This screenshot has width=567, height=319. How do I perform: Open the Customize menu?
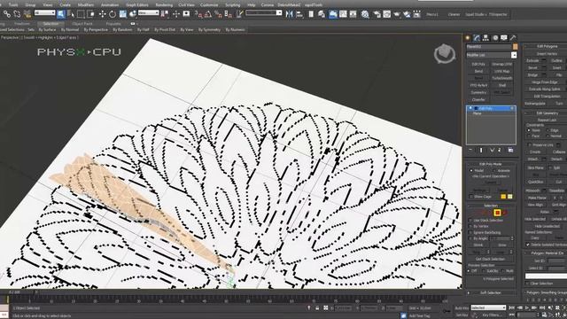(209, 4)
